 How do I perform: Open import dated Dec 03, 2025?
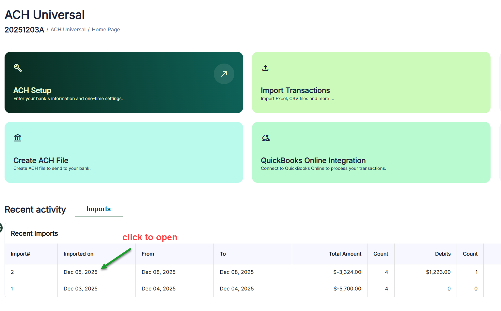click(x=81, y=289)
